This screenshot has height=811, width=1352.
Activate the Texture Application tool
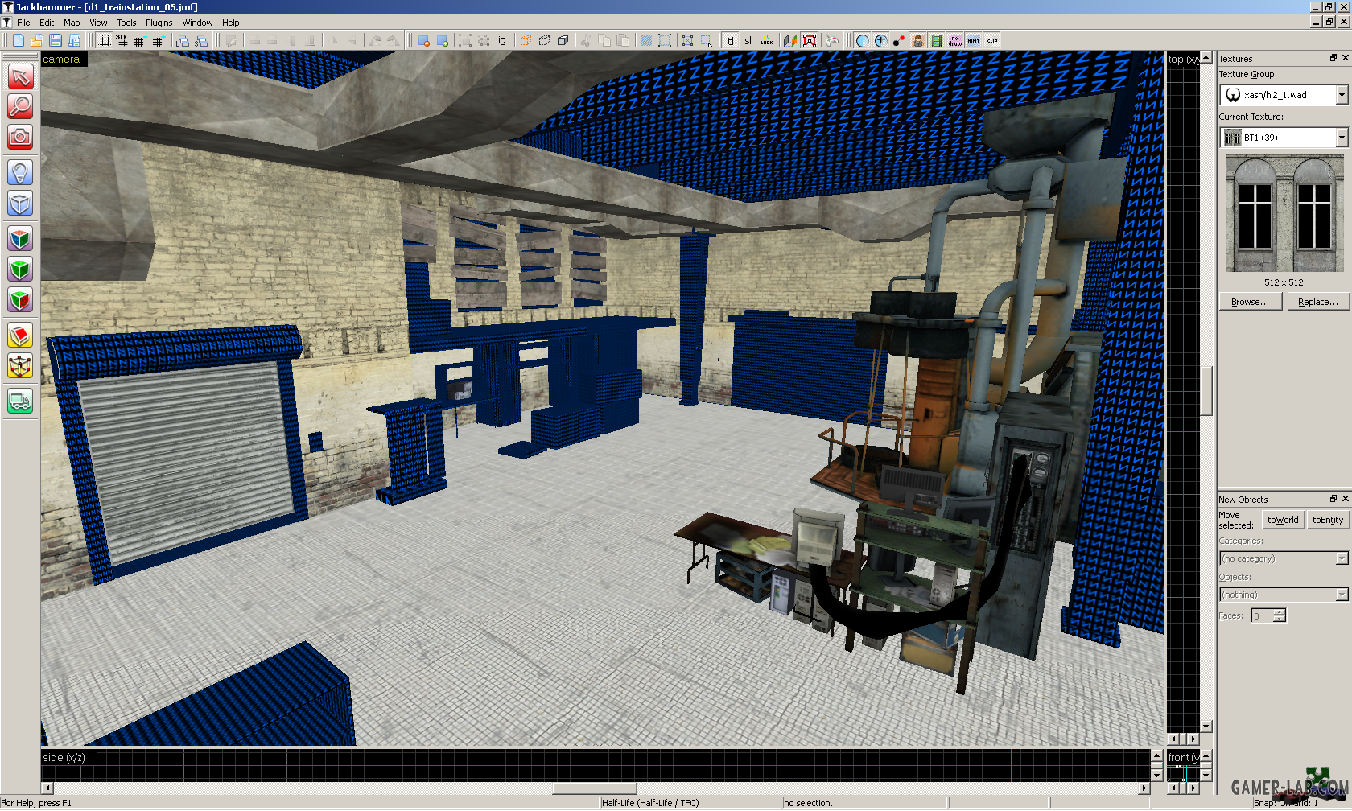point(20,239)
